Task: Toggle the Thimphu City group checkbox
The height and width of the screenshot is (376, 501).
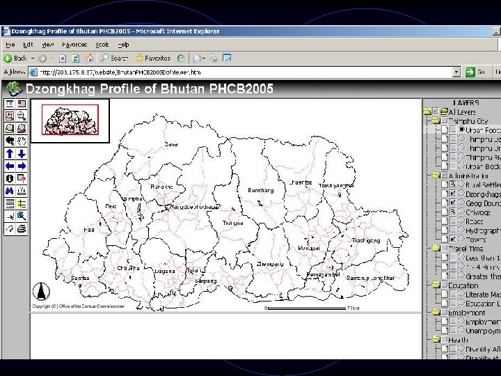Action: pos(444,120)
